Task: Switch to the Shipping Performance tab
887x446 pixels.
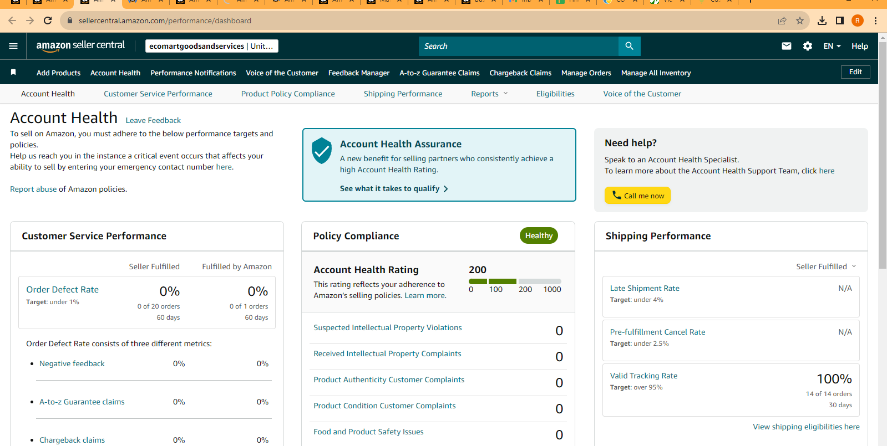Action: coord(403,94)
